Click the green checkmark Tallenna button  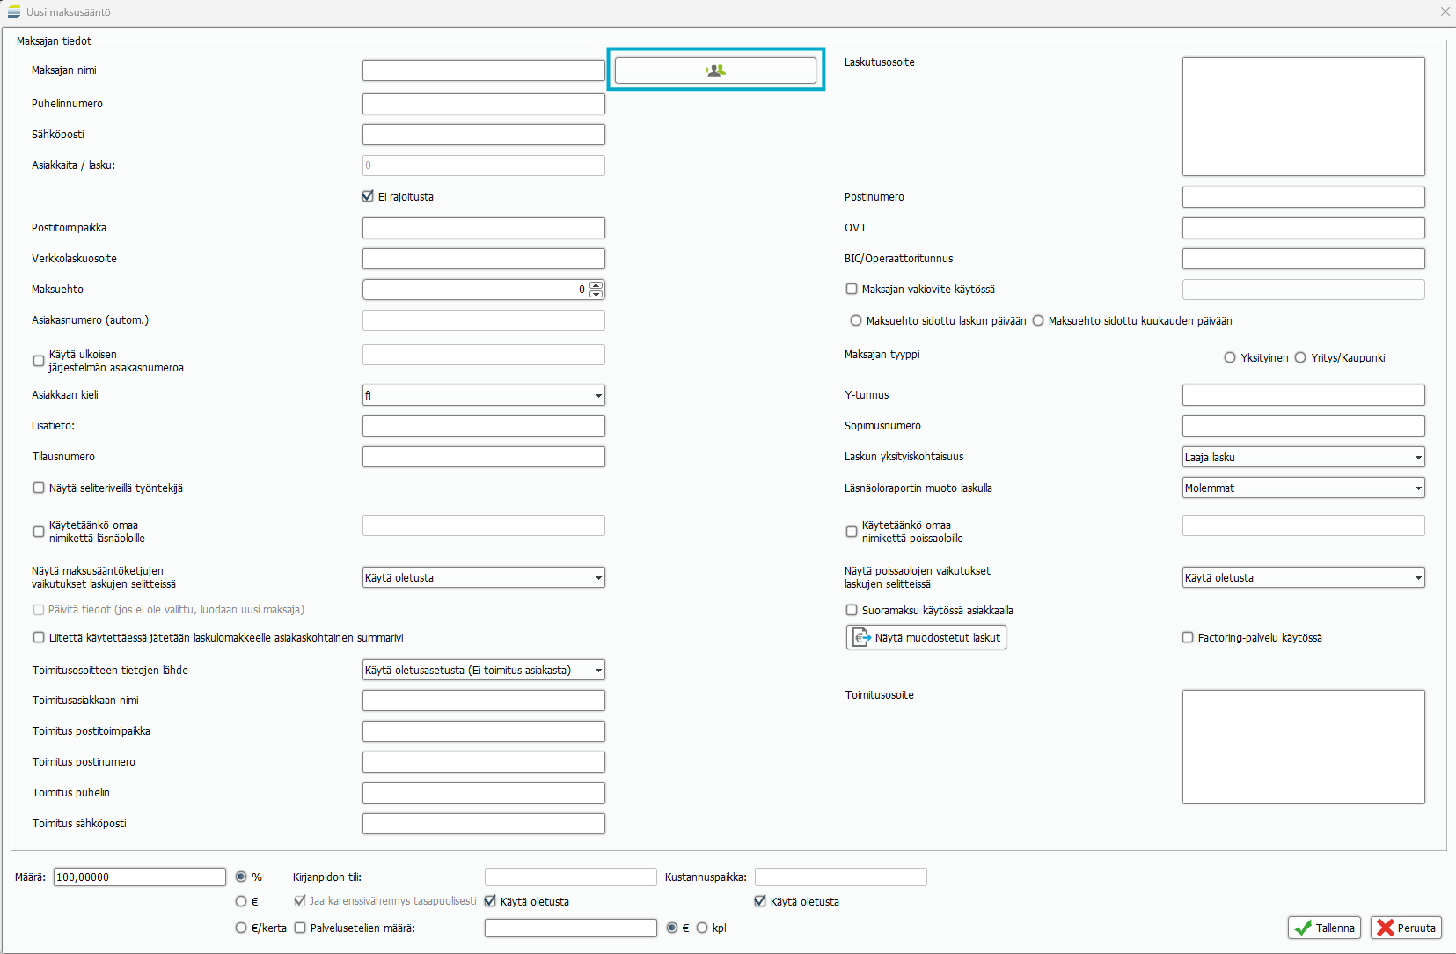coord(1324,928)
